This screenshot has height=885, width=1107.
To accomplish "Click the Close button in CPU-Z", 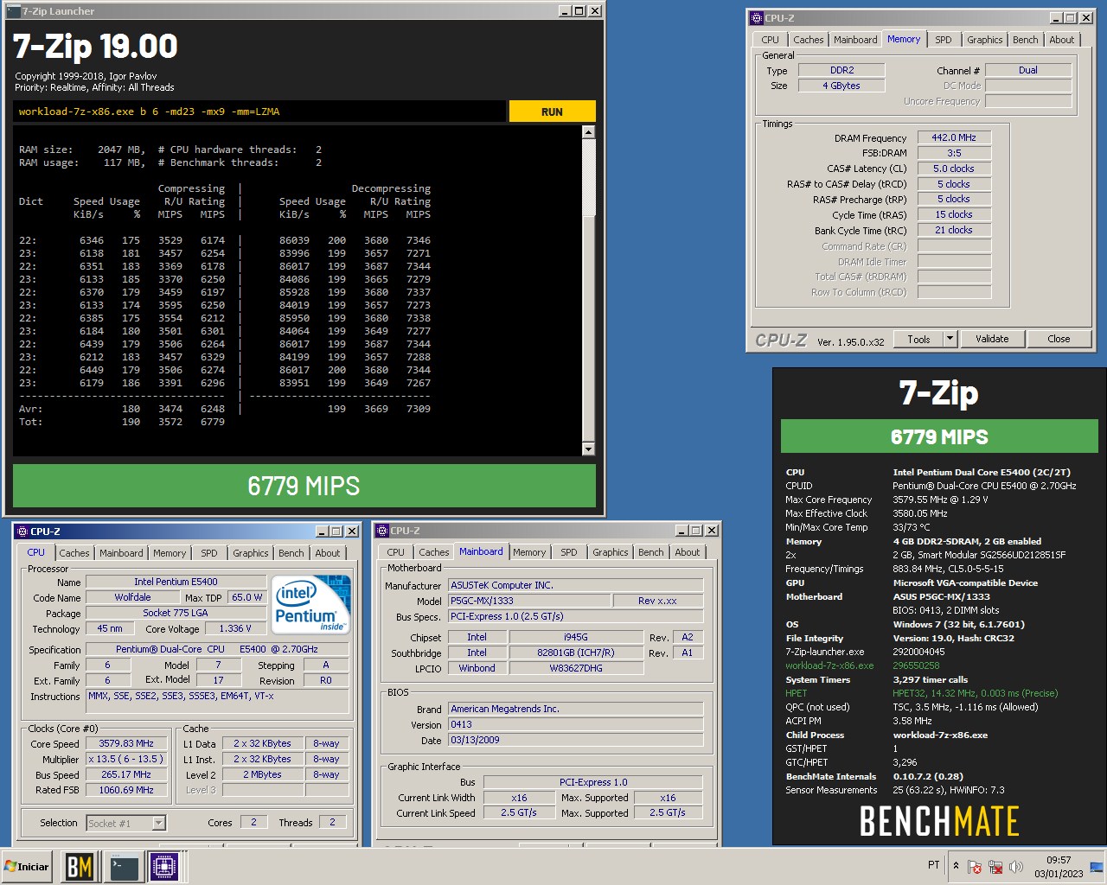I will 1059,339.
